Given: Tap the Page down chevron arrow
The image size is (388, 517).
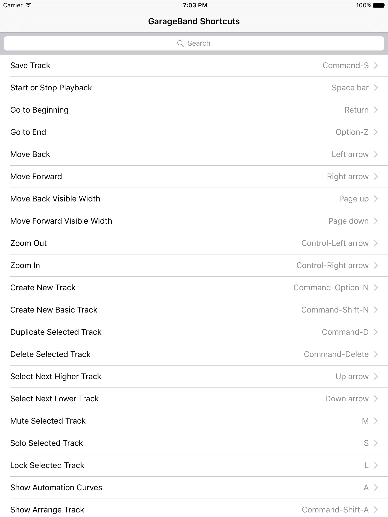Looking at the screenshot, I should (376, 221).
